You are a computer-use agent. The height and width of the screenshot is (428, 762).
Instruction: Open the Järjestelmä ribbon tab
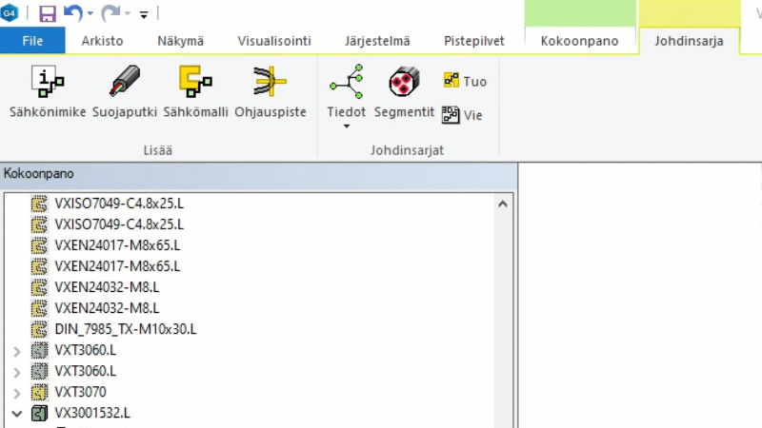pyautogui.click(x=377, y=41)
